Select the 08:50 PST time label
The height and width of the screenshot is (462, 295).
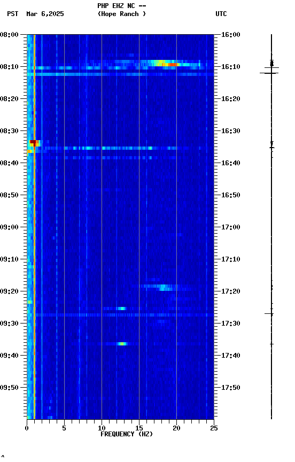tap(9, 195)
